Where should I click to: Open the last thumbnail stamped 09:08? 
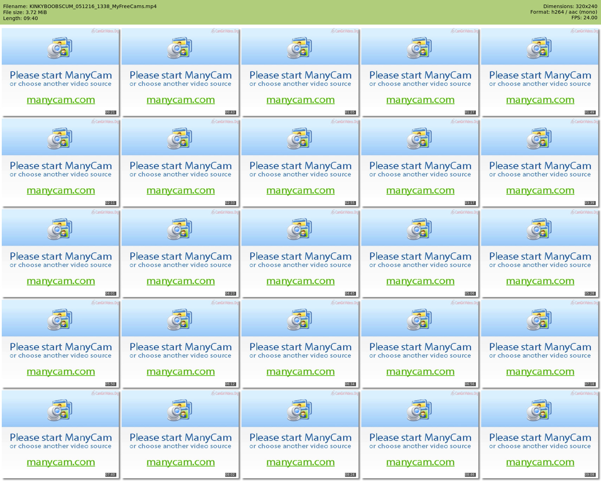tap(540, 434)
